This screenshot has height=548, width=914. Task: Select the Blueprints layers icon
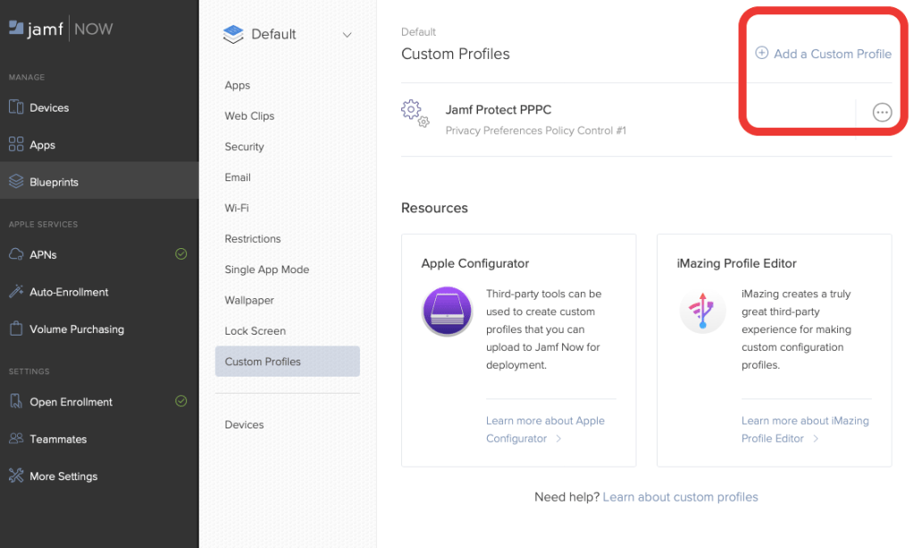pos(15,182)
